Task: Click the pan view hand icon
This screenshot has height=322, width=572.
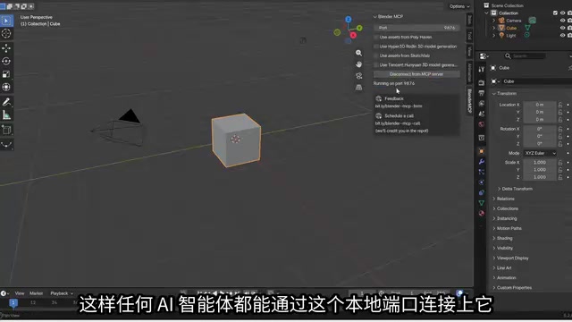Action: click(x=359, y=64)
